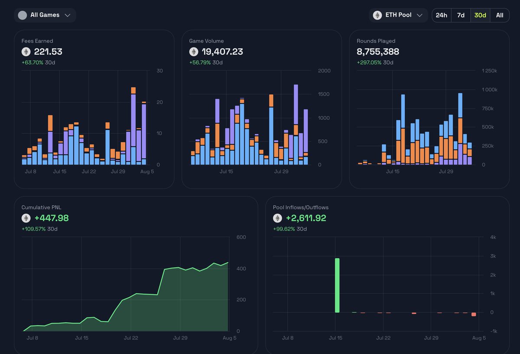Image resolution: width=520 pixels, height=354 pixels.
Task: Click the Ethereum icon beside +447.98
Action: tap(26, 218)
